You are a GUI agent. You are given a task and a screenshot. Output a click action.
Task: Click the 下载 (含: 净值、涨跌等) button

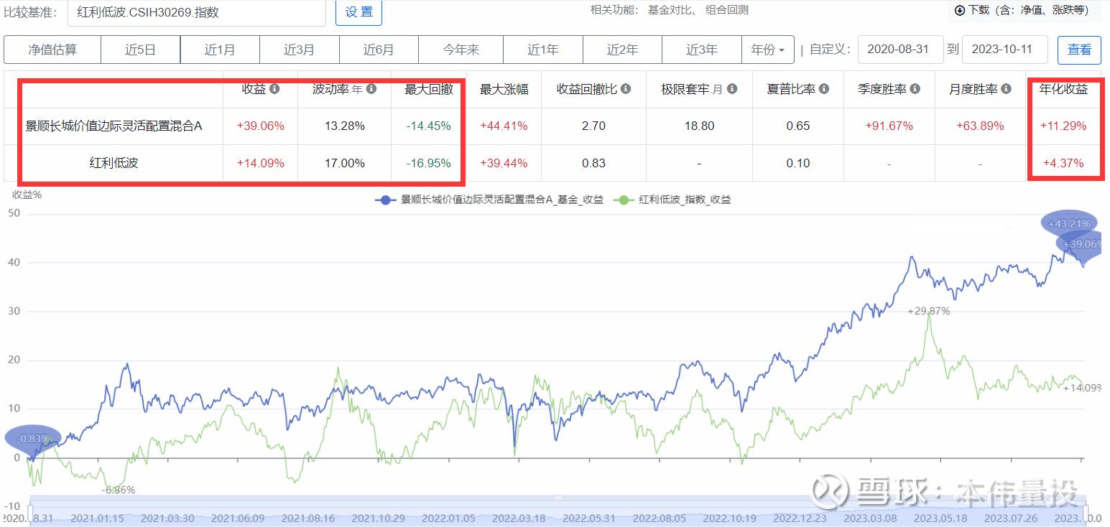(x=1024, y=11)
